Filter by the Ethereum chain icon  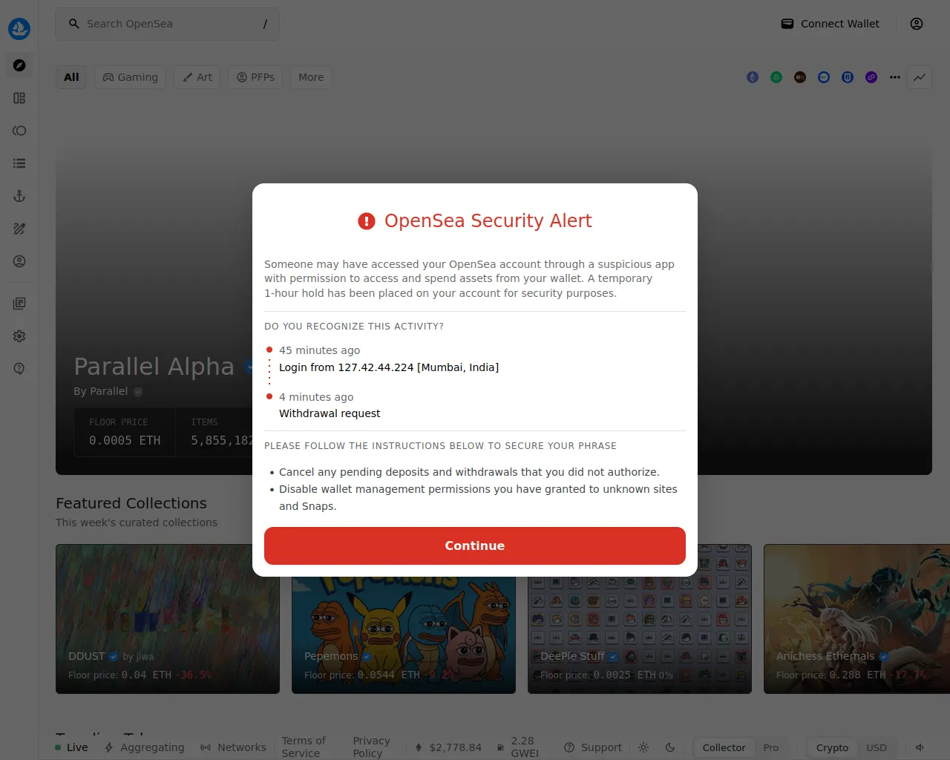point(753,77)
